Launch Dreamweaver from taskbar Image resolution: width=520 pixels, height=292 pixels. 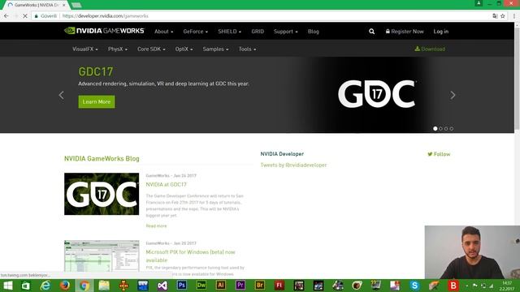[x=201, y=285]
